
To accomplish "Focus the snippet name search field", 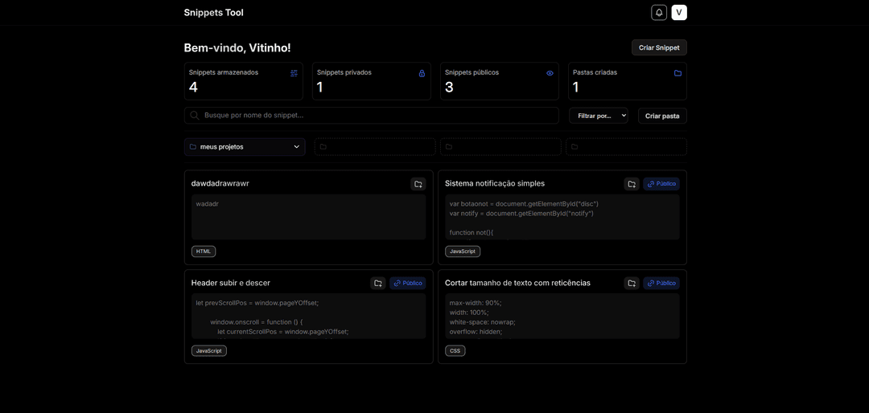I will (x=371, y=115).
